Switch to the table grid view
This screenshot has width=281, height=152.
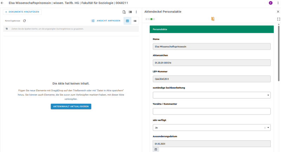[x=128, y=21]
